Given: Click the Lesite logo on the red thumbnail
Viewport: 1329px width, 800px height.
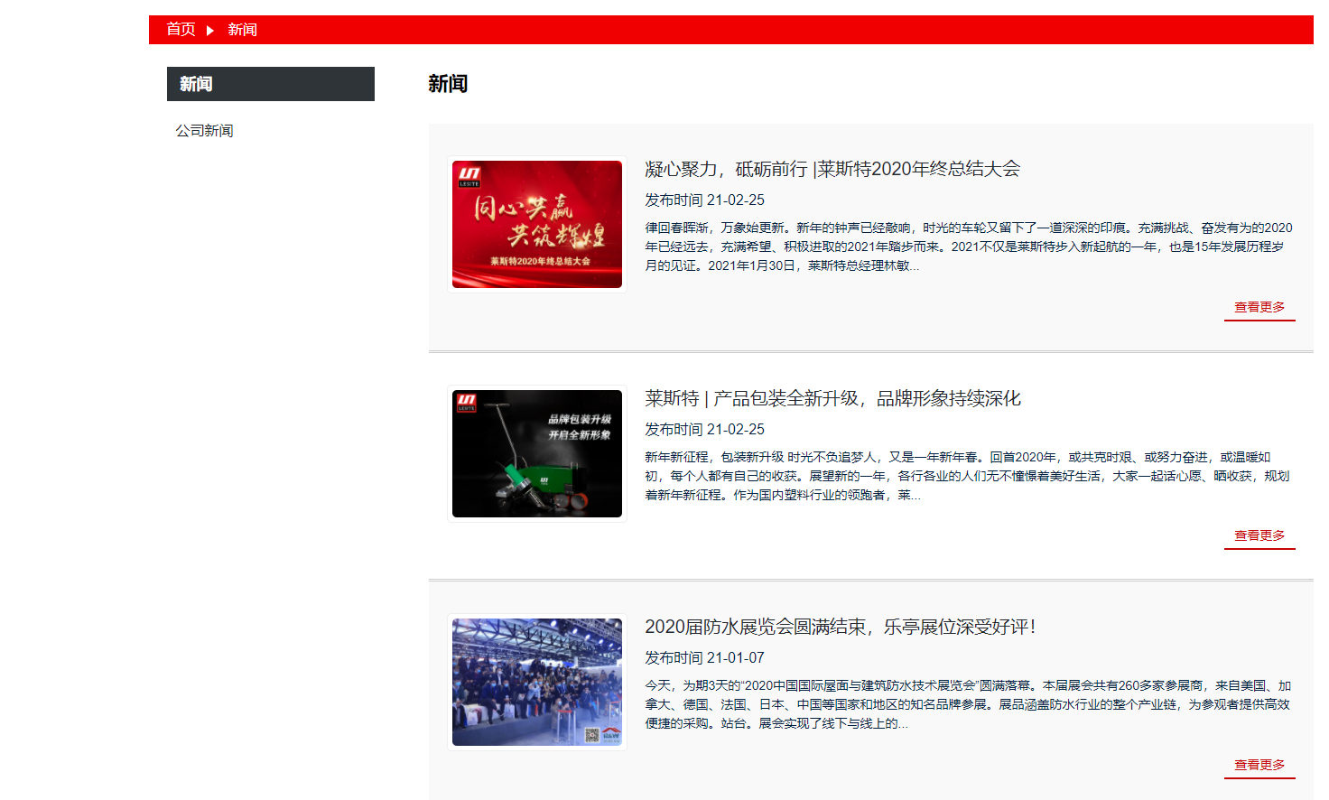Looking at the screenshot, I should coord(469,175).
